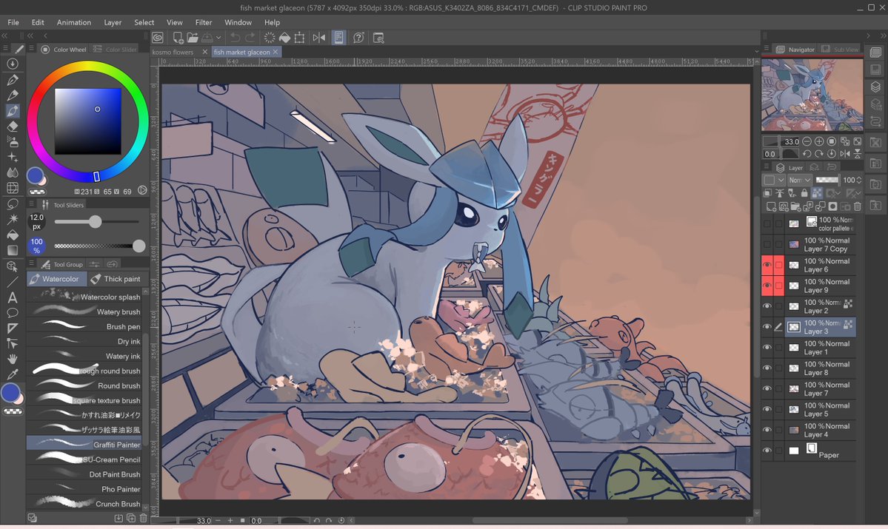The height and width of the screenshot is (529, 888).
Task: Hide Layer 3 with eye icon
Action: (x=767, y=327)
